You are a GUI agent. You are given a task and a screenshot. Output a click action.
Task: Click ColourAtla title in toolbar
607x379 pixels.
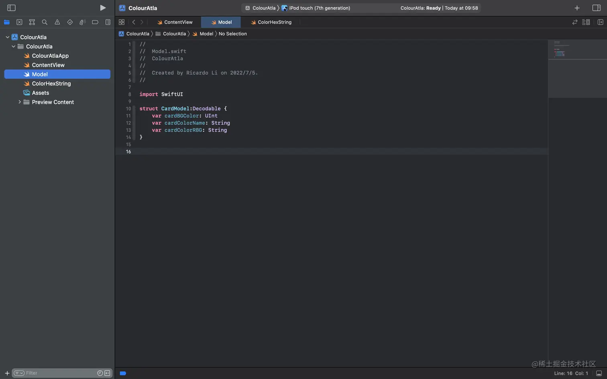coord(143,8)
